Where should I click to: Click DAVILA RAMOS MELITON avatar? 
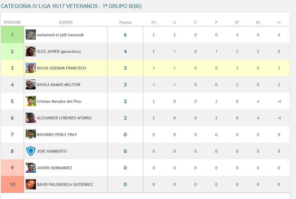pyautogui.click(x=31, y=84)
